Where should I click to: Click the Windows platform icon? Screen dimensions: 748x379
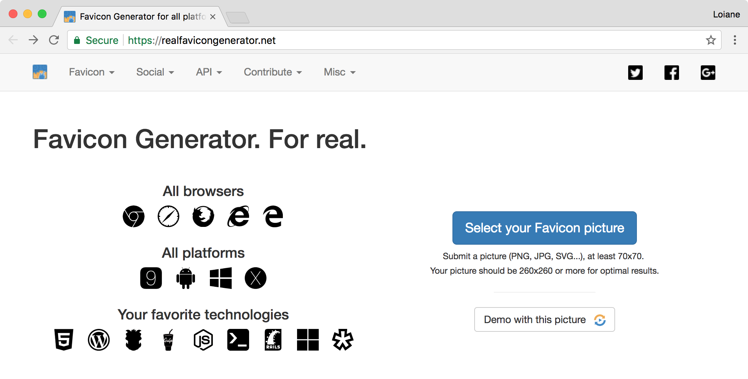[x=221, y=278]
